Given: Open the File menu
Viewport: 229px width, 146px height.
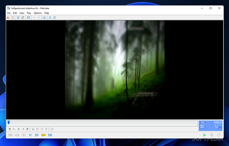Looking at the screenshot, I should tap(9, 13).
